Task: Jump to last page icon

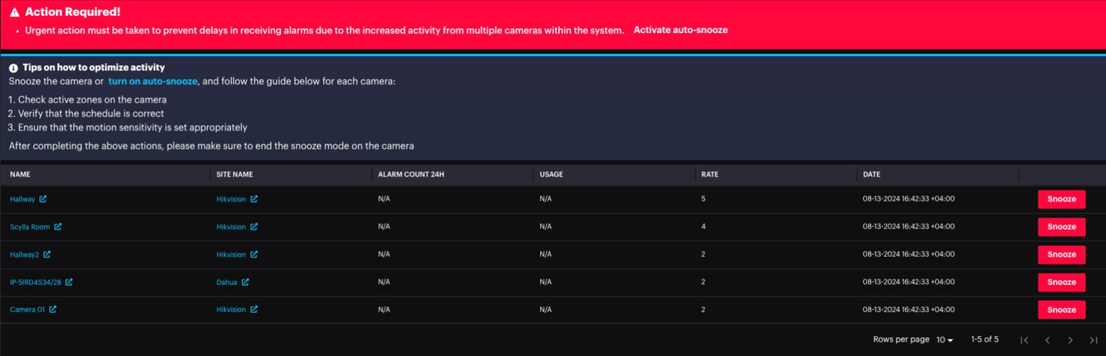Action: (x=1093, y=340)
